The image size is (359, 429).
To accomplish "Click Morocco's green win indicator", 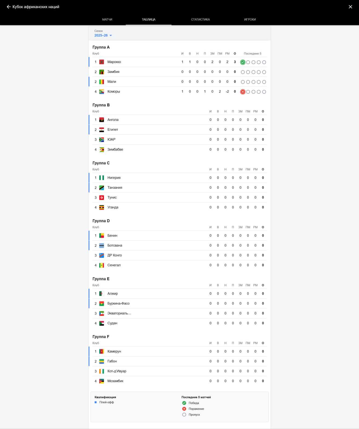I will (243, 62).
